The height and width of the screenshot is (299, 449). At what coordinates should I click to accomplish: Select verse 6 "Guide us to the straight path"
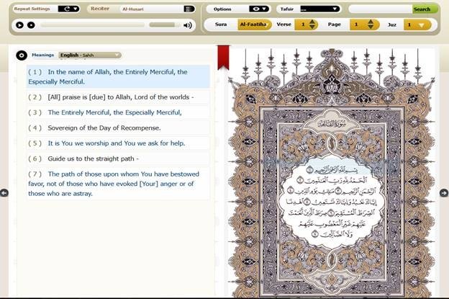(118, 159)
